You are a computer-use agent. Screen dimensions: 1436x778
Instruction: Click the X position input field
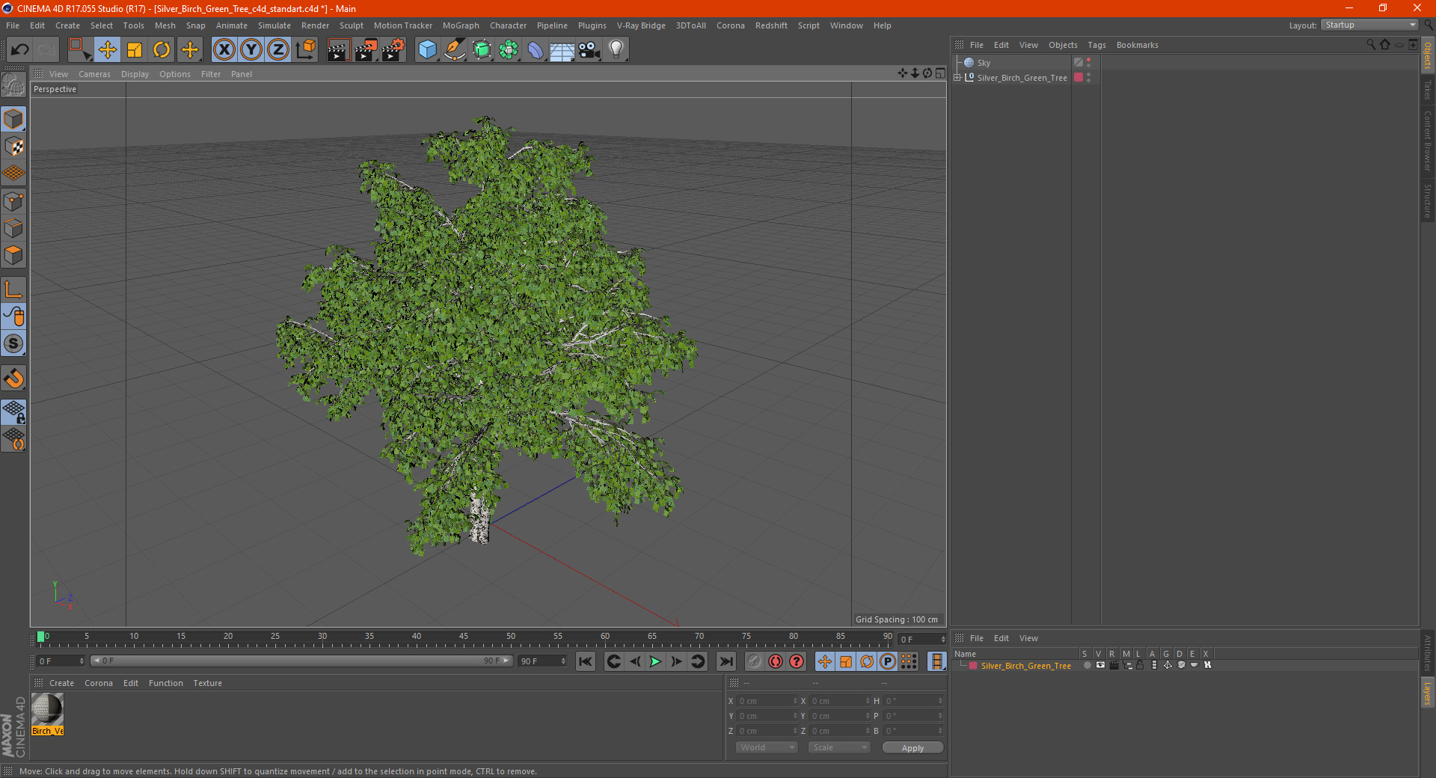point(767,701)
